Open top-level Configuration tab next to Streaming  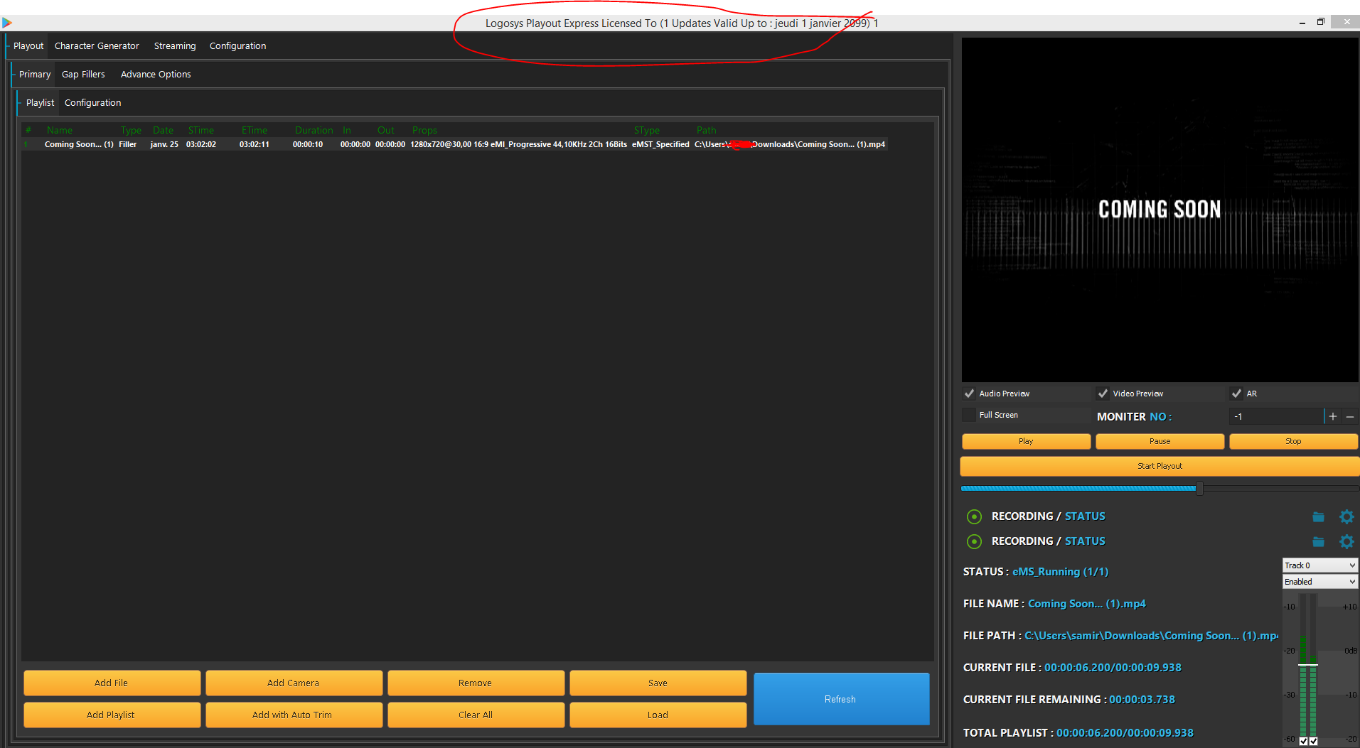click(237, 46)
